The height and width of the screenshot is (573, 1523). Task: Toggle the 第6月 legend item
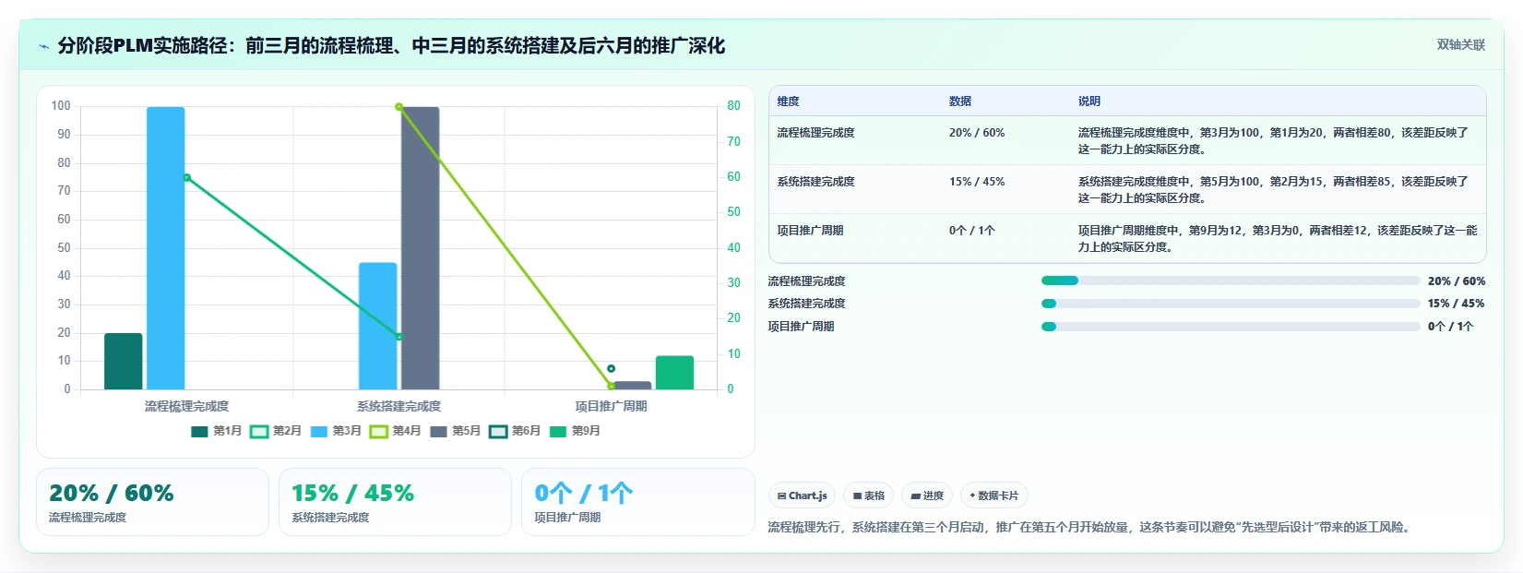tap(515, 431)
